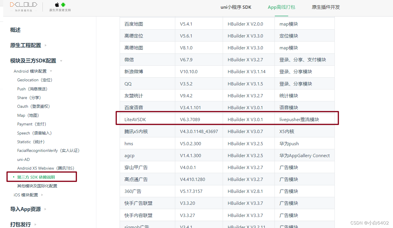Click 登录、分享、支付模块 cell

[305, 60]
